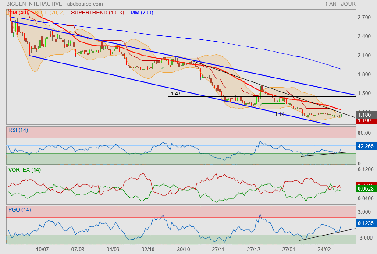Screen dimensions: 377x254
Task: Click the 1 AN - JOUR timeframe label
Action: coord(340,4)
